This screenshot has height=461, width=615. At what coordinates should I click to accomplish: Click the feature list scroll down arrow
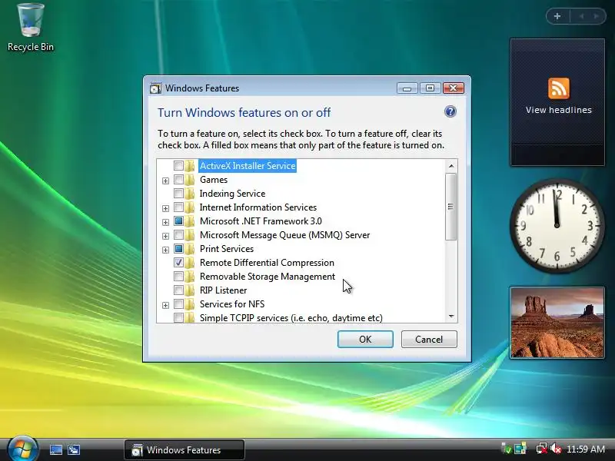tap(451, 316)
